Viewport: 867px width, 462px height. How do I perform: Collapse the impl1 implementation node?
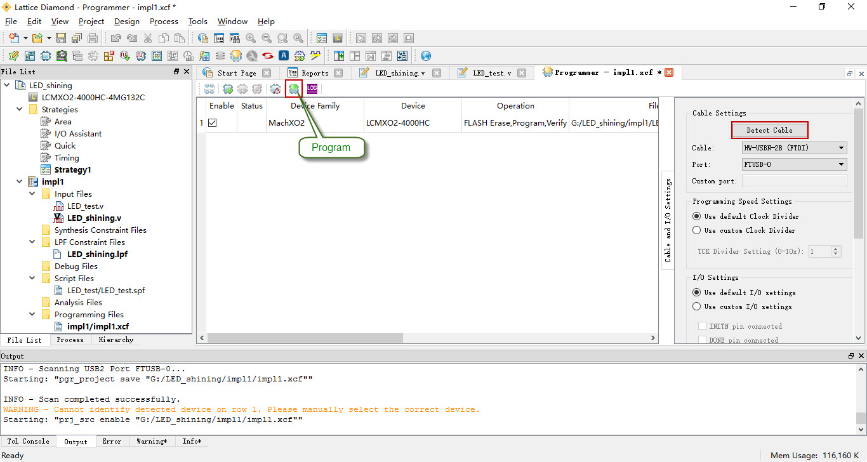pyautogui.click(x=20, y=181)
